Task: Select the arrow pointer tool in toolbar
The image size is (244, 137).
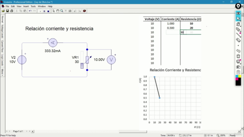Action: tap(54, 11)
